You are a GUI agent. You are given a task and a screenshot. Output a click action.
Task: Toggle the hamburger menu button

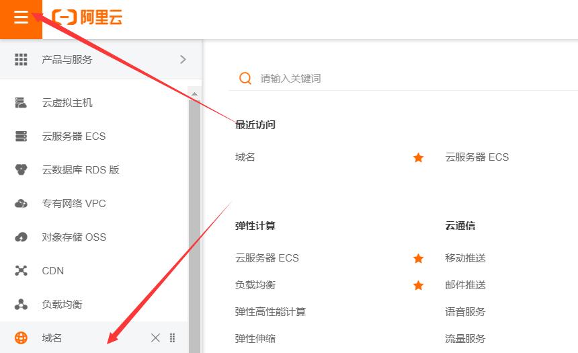click(x=21, y=18)
